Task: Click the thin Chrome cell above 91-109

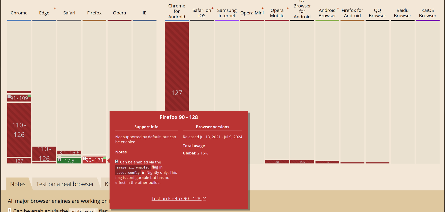Action: (19, 92)
